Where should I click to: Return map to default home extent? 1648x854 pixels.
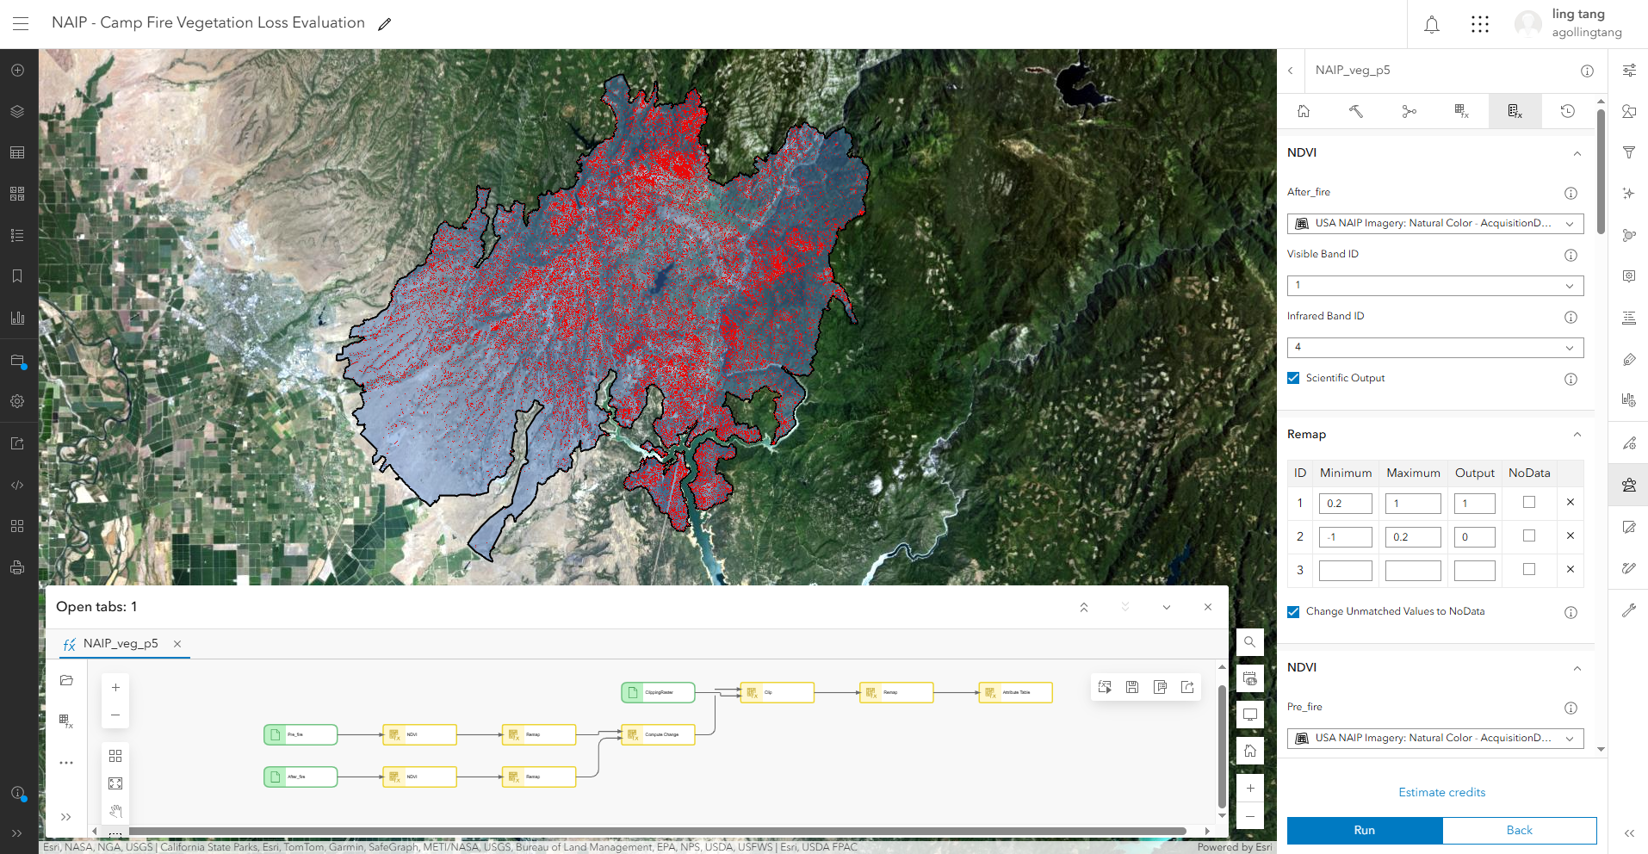click(1250, 751)
